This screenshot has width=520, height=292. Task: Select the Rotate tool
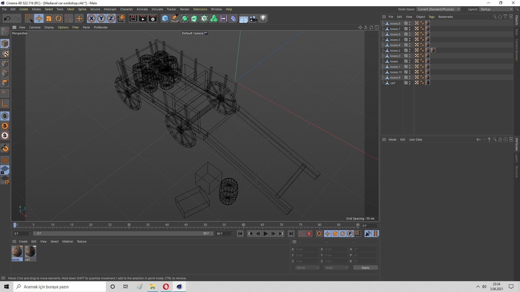point(58,18)
